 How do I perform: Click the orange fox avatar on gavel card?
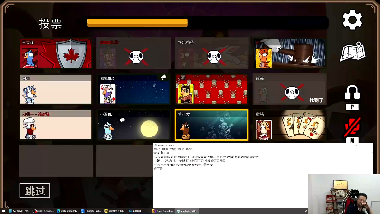pyautogui.click(x=264, y=58)
